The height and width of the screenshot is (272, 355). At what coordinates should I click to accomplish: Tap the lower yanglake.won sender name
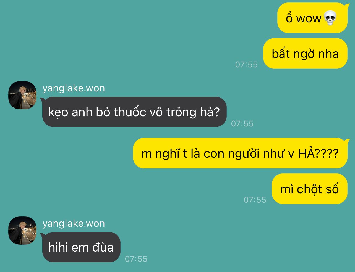(74, 223)
